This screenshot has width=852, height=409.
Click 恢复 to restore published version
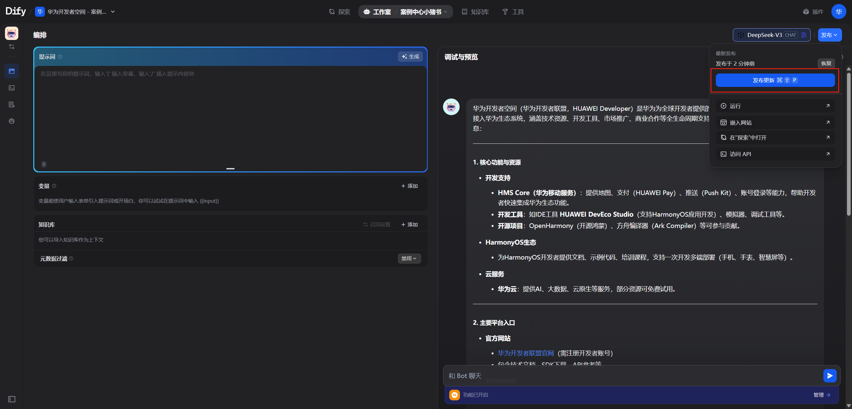pyautogui.click(x=826, y=64)
